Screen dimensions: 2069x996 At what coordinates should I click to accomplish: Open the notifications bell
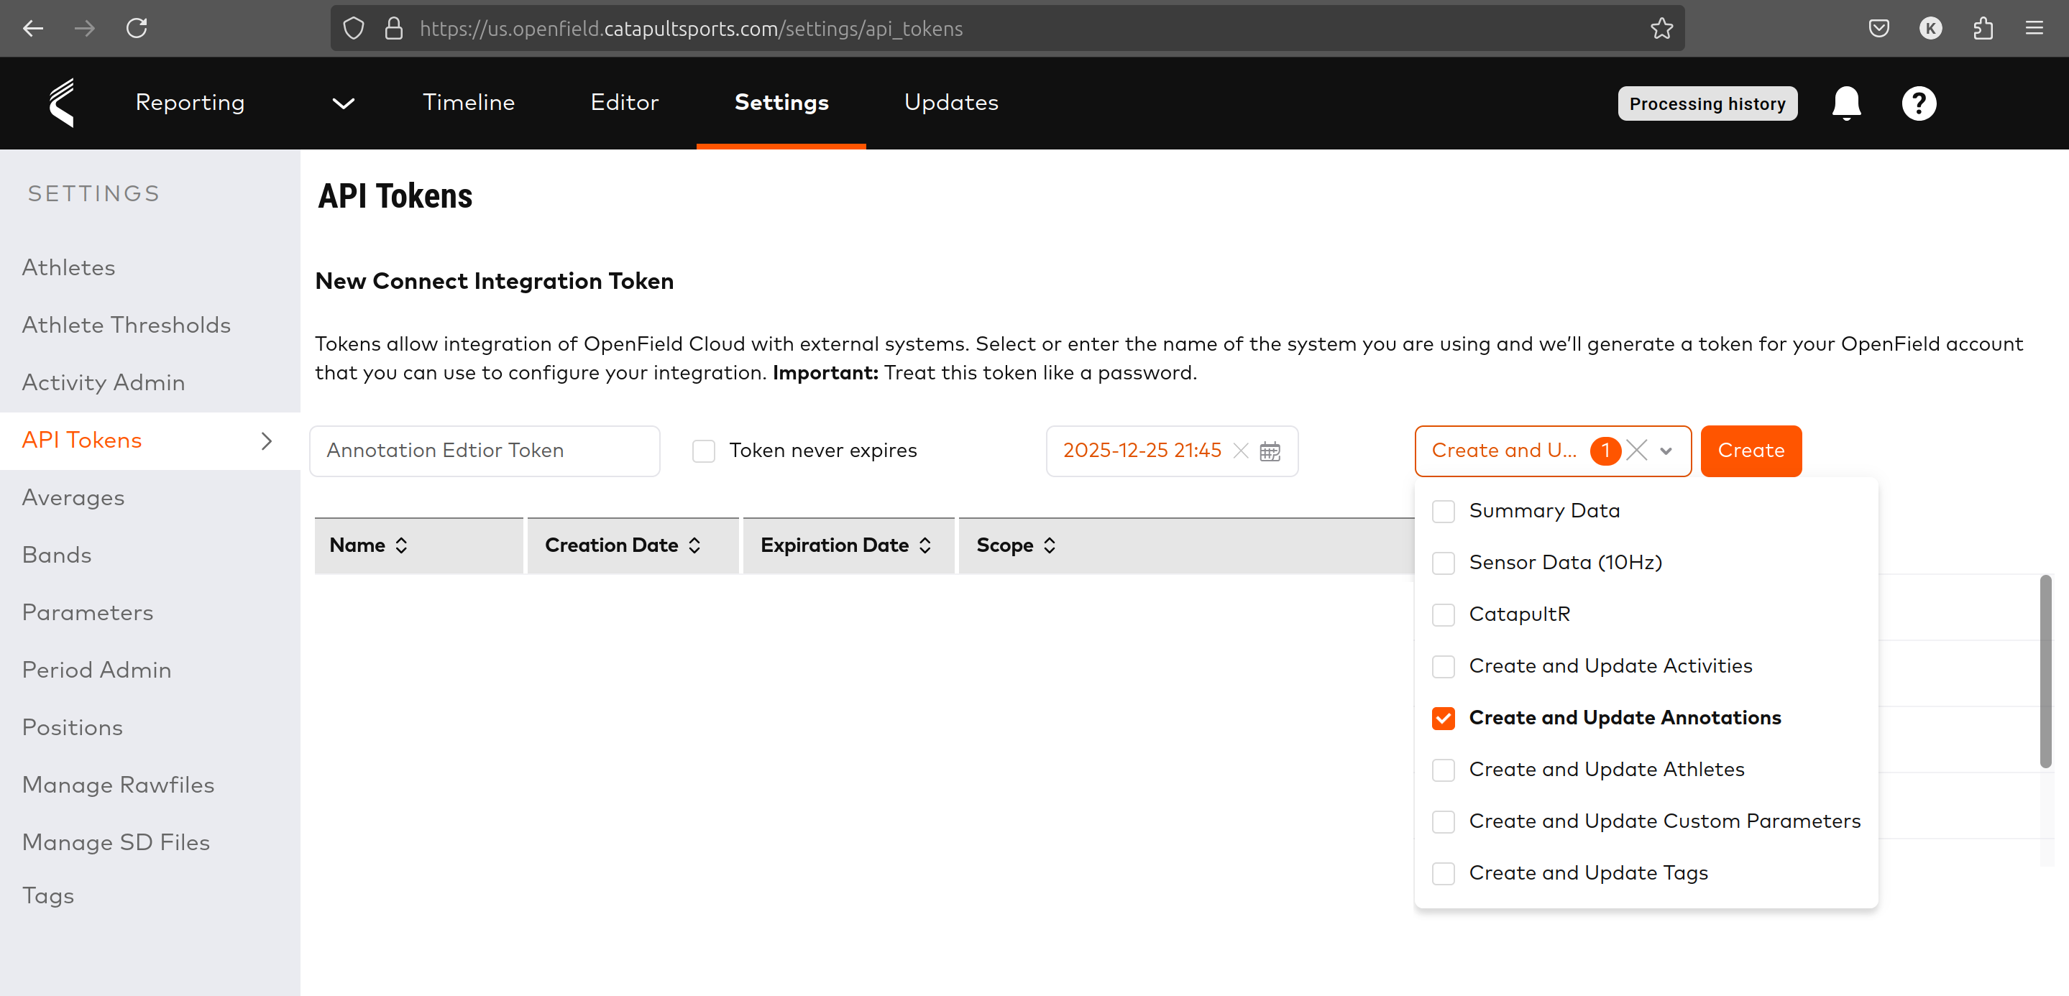[x=1845, y=103]
